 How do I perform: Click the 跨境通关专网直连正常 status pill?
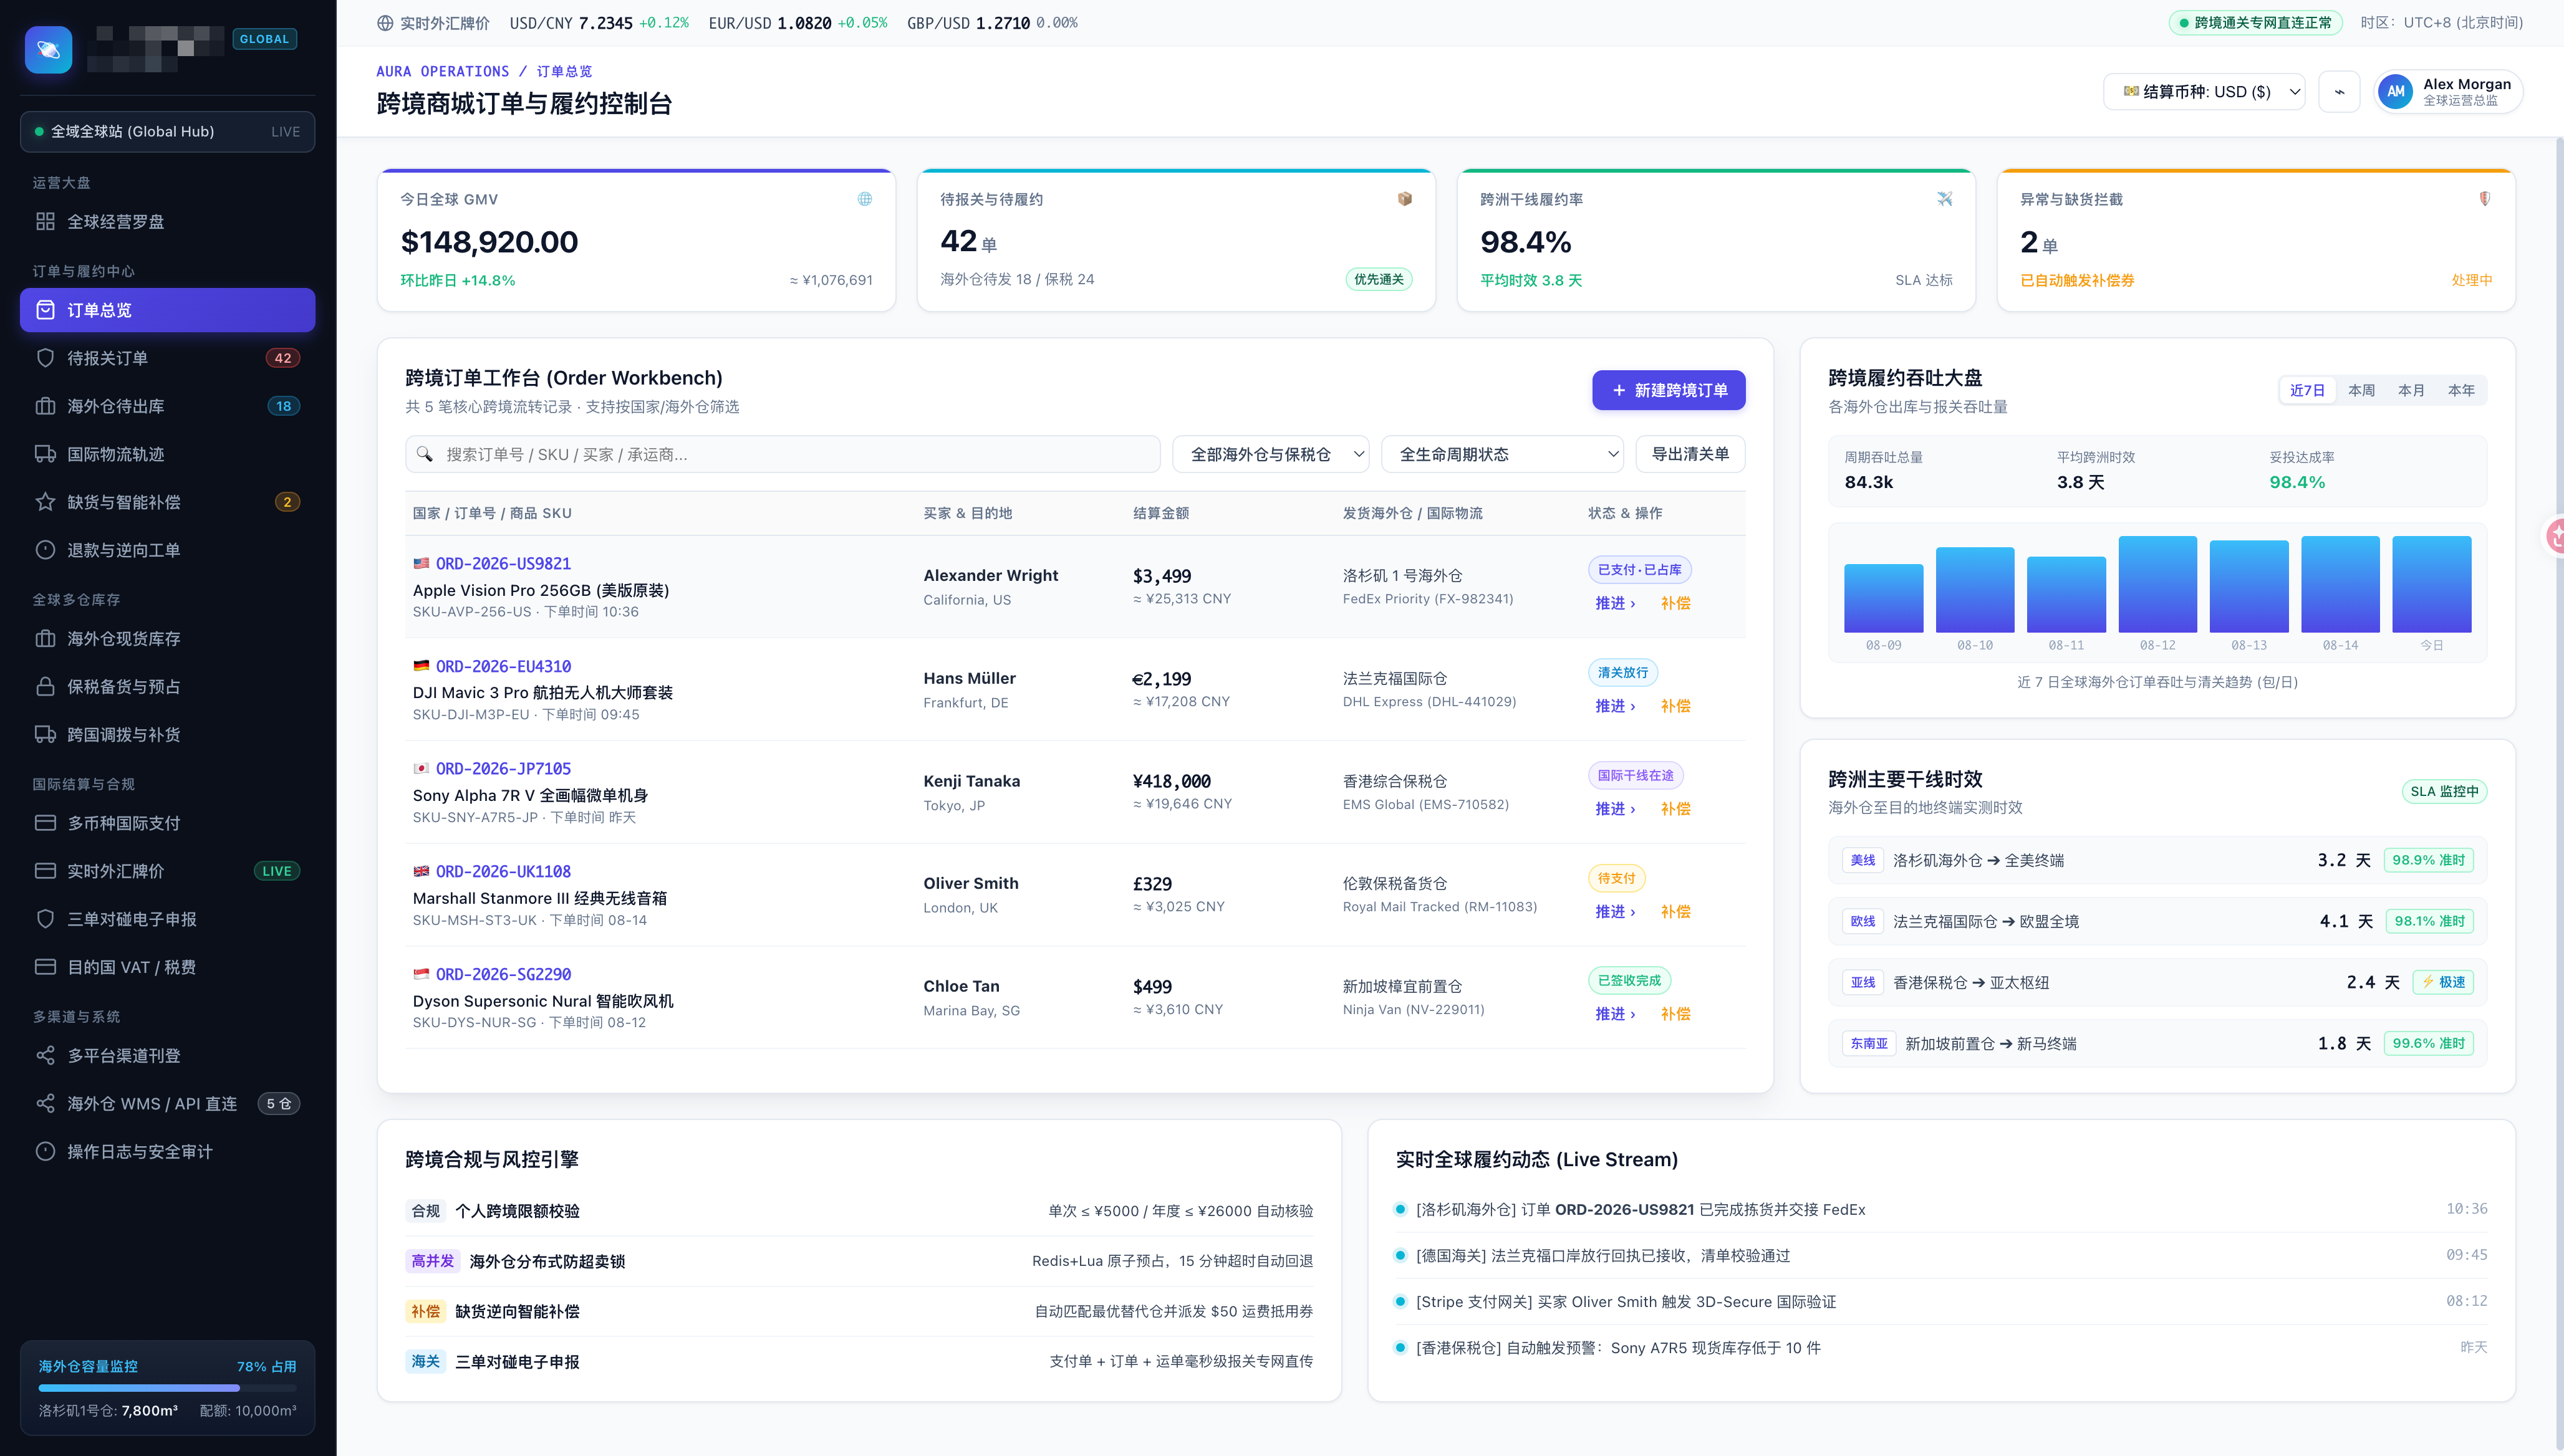click(2255, 23)
